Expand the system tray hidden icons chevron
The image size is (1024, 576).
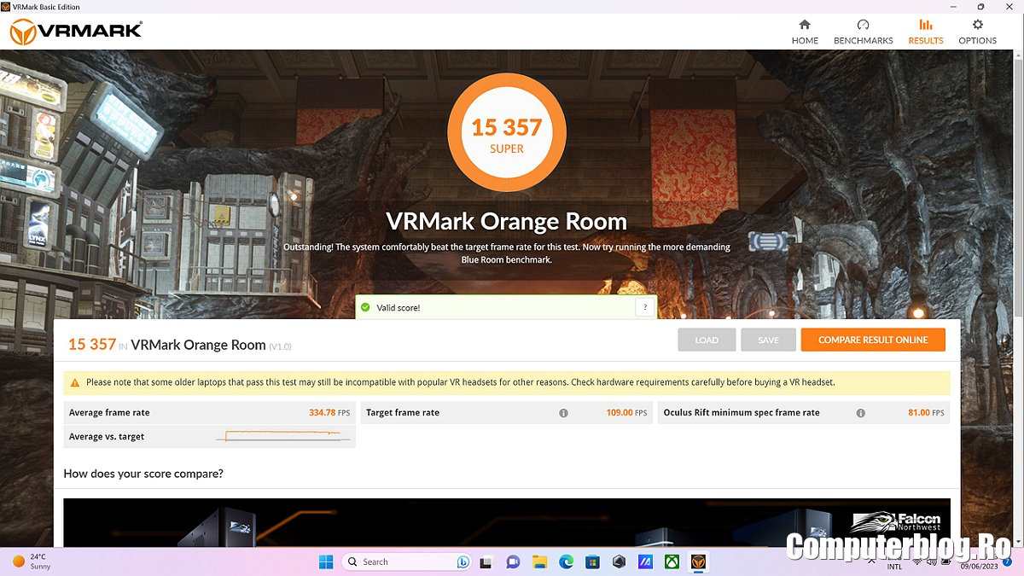click(x=870, y=561)
